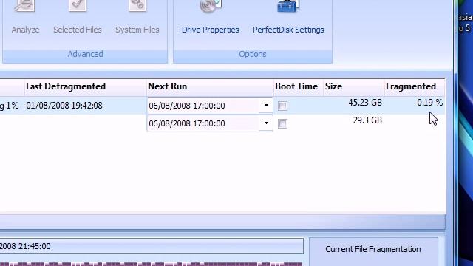The image size is (473, 266).
Task: Edit Next Run date of 29.3 GB drive
Action: (x=203, y=123)
